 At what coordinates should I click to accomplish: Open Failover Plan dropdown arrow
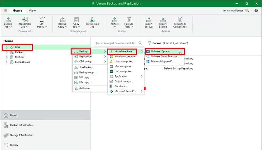coord(132,27)
